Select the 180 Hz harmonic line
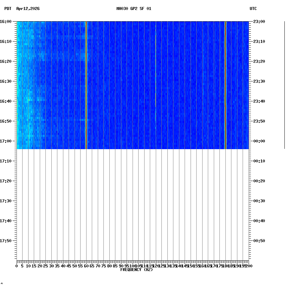 pos(225,83)
